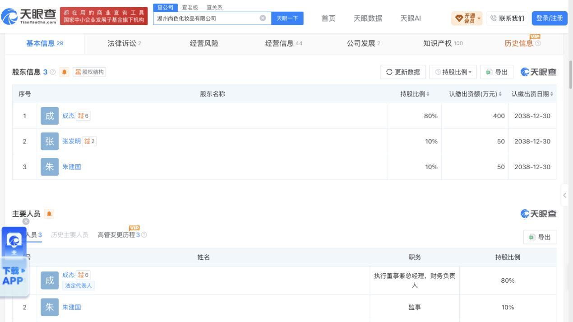The width and height of the screenshot is (573, 322).
Task: Click the bell alert icon beside 股东信息
Action: click(x=65, y=72)
